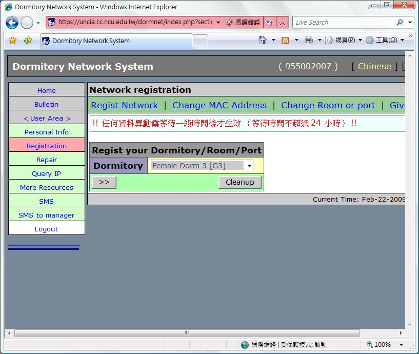Click the browser Back arrow button
The width and height of the screenshot is (419, 354).
[12, 23]
